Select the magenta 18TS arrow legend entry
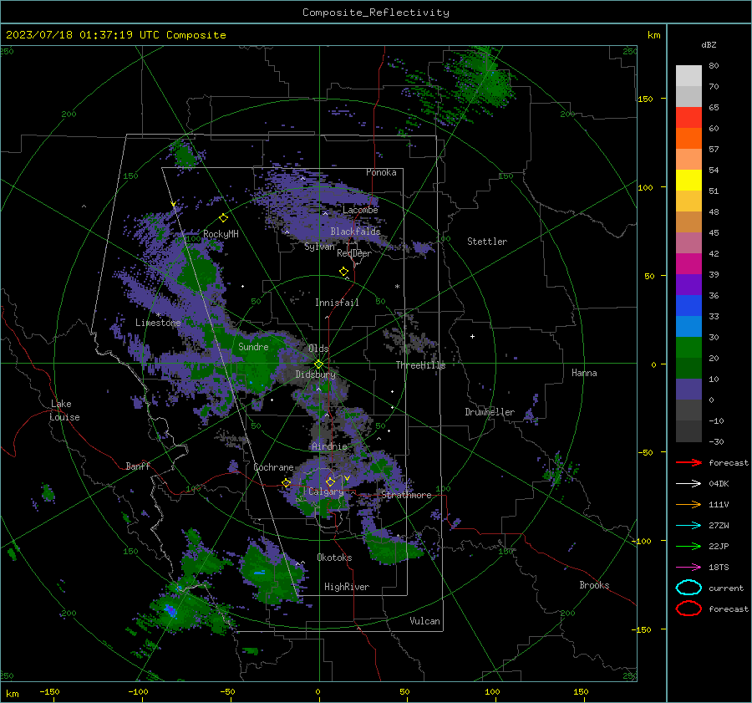The image size is (752, 703). pyautogui.click(x=688, y=568)
